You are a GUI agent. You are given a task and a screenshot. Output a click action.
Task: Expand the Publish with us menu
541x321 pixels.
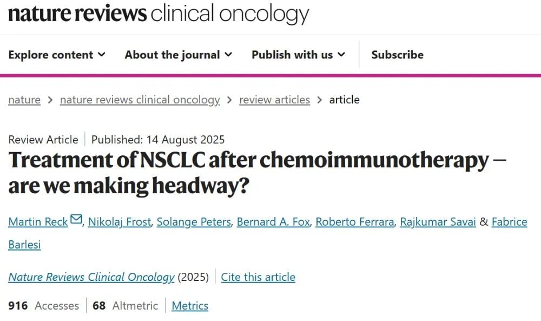click(x=298, y=55)
